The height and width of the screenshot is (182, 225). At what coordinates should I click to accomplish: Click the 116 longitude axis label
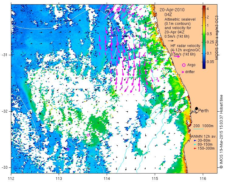coord(203,179)
